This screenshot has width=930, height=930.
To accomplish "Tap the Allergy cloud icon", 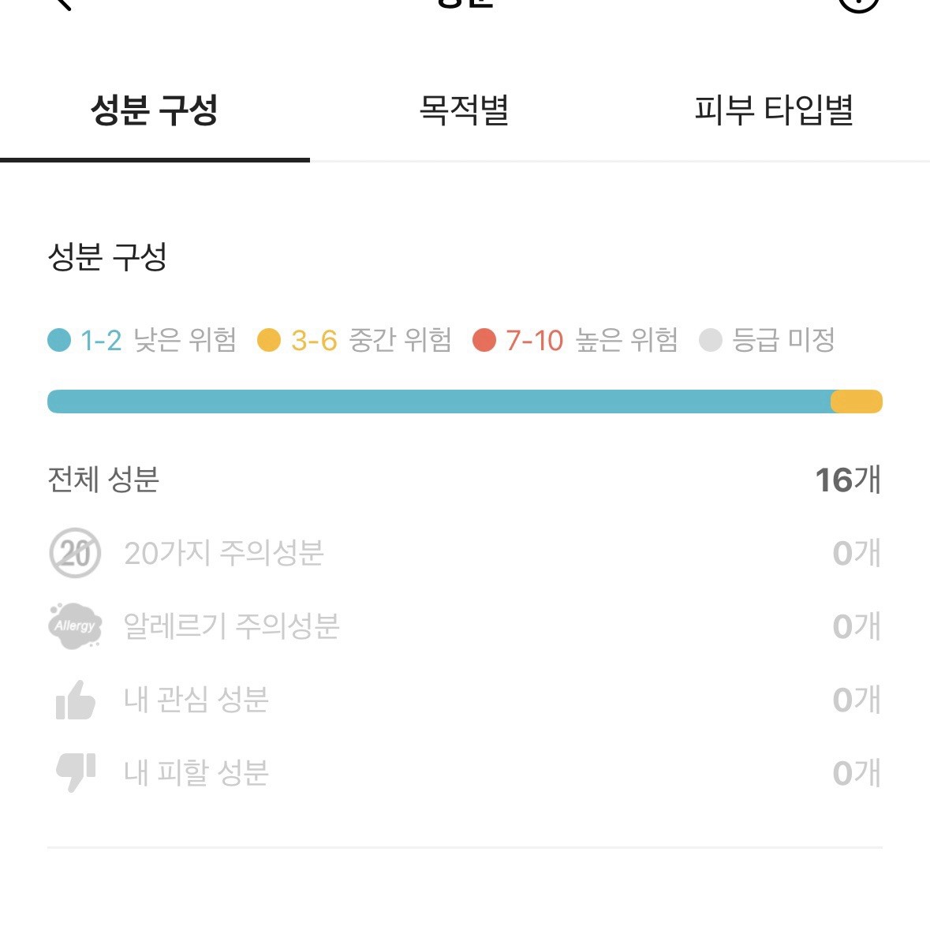I will coord(75,626).
